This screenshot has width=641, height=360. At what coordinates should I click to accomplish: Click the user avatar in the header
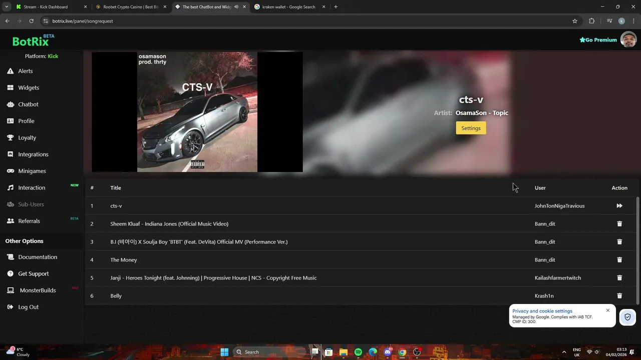coord(628,39)
